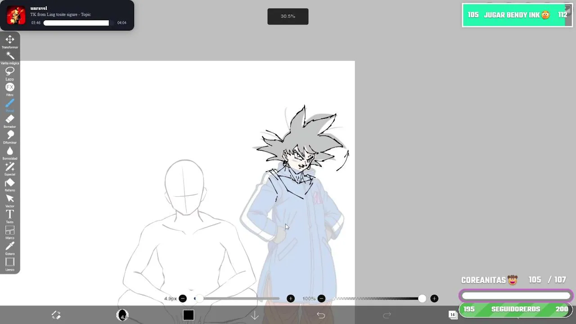The image size is (576, 324).
Task: Select the Varita mágica tool
Action: (x=10, y=57)
